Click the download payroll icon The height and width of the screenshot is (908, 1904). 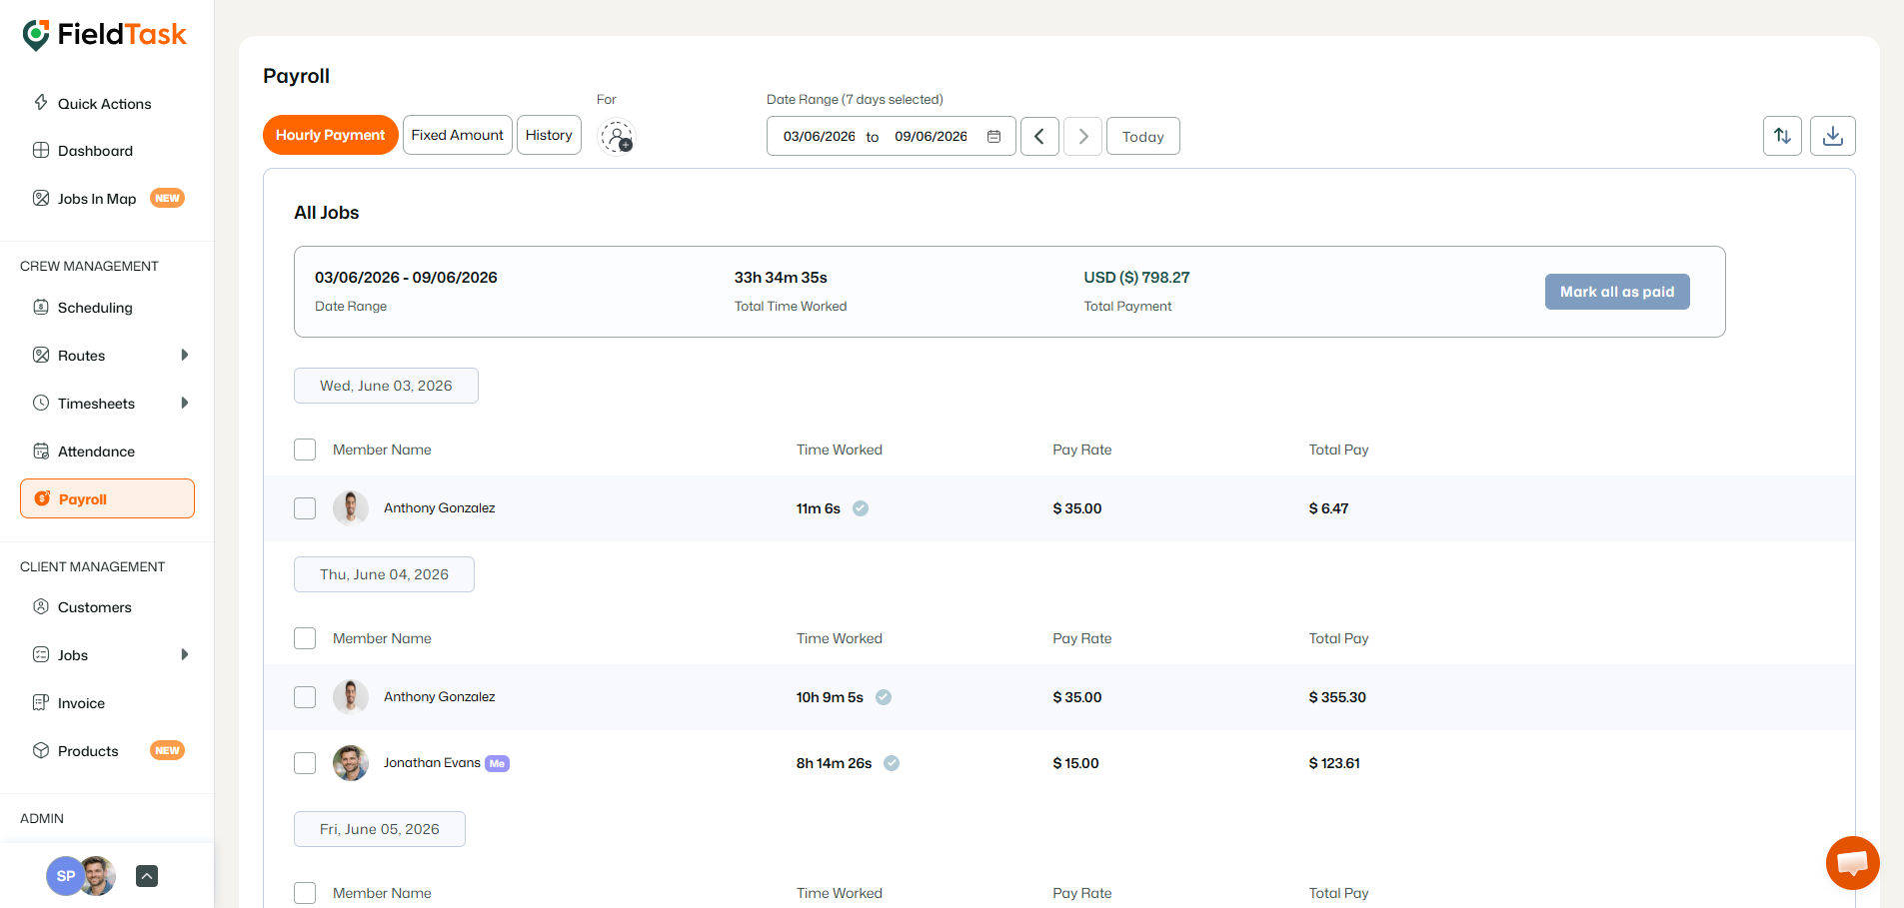(x=1832, y=136)
